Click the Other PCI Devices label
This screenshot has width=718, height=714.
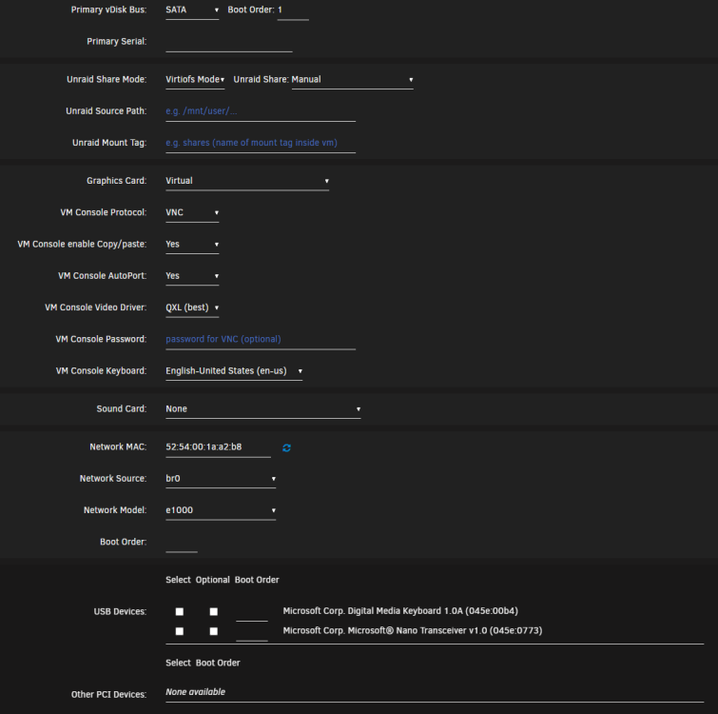109,695
